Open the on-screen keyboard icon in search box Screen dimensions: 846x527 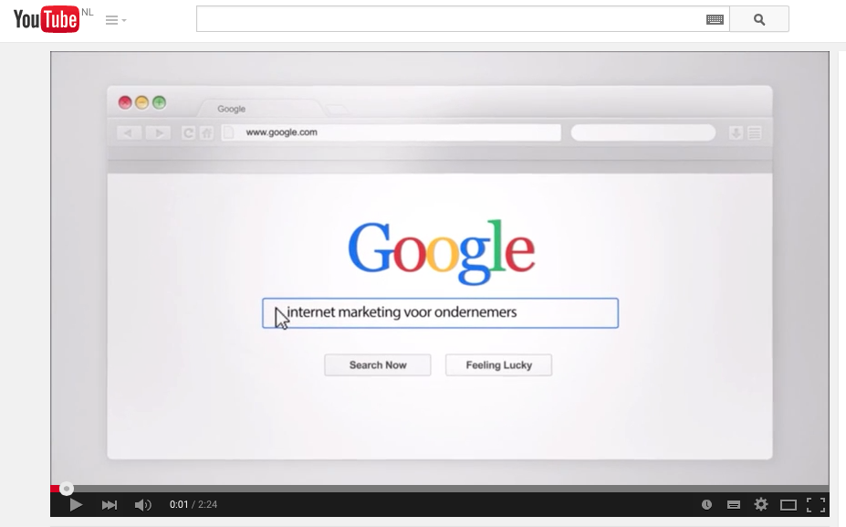[715, 20]
